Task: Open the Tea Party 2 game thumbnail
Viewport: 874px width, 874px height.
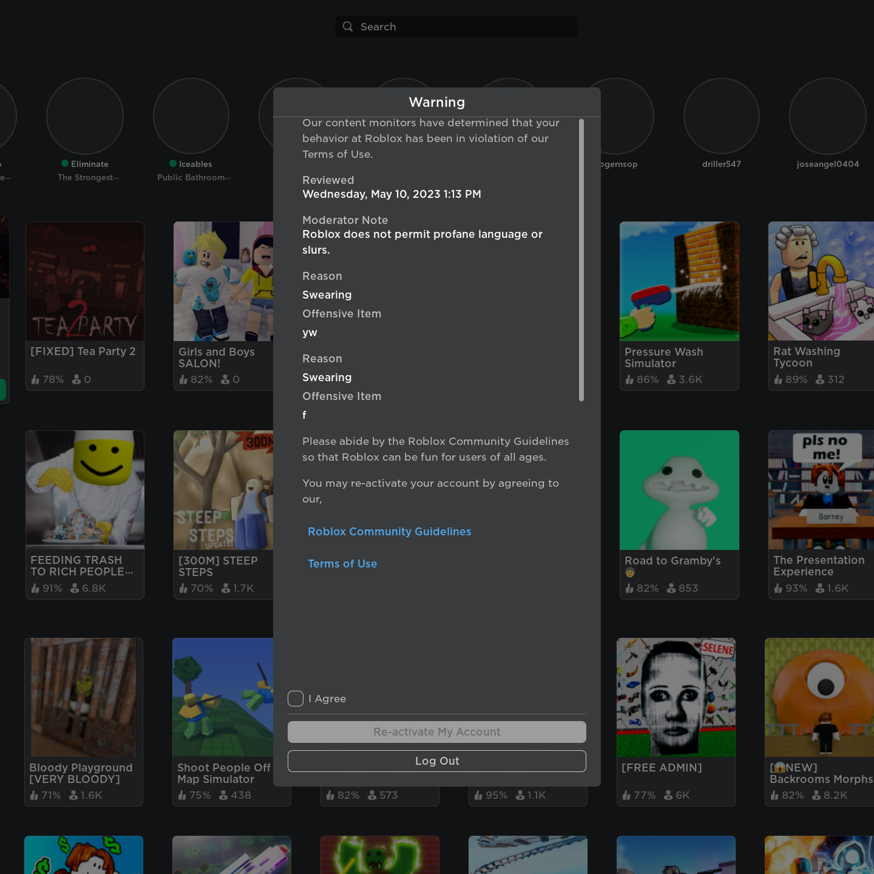Action: click(x=85, y=281)
